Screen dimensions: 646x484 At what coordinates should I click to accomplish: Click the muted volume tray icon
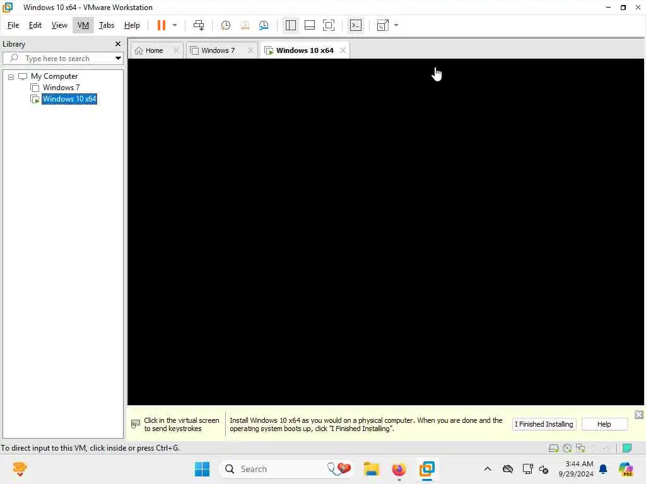coord(544,469)
